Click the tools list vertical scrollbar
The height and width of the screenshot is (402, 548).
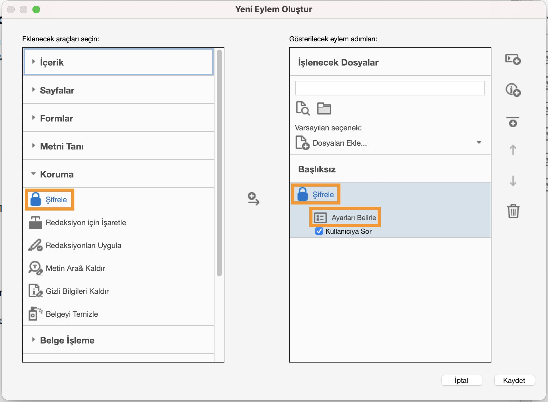pyautogui.click(x=219, y=162)
